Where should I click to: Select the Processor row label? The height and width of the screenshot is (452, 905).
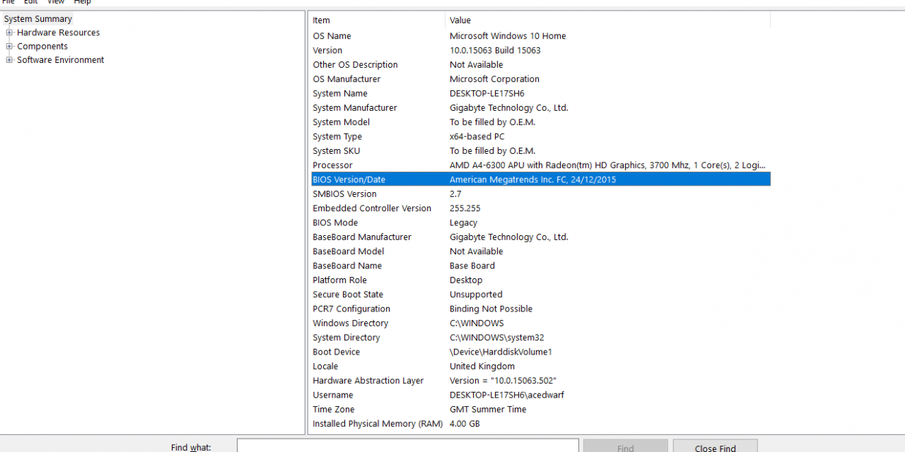(x=332, y=165)
